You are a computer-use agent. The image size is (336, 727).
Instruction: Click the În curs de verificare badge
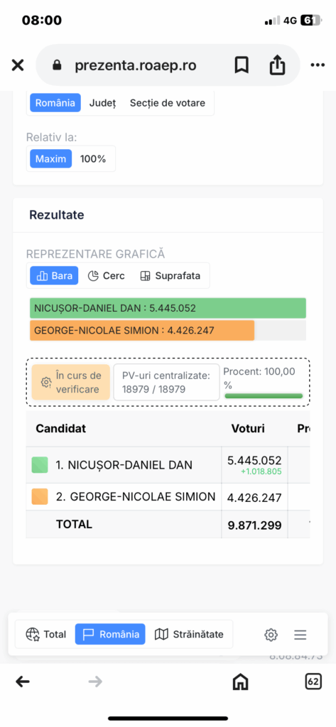71,382
